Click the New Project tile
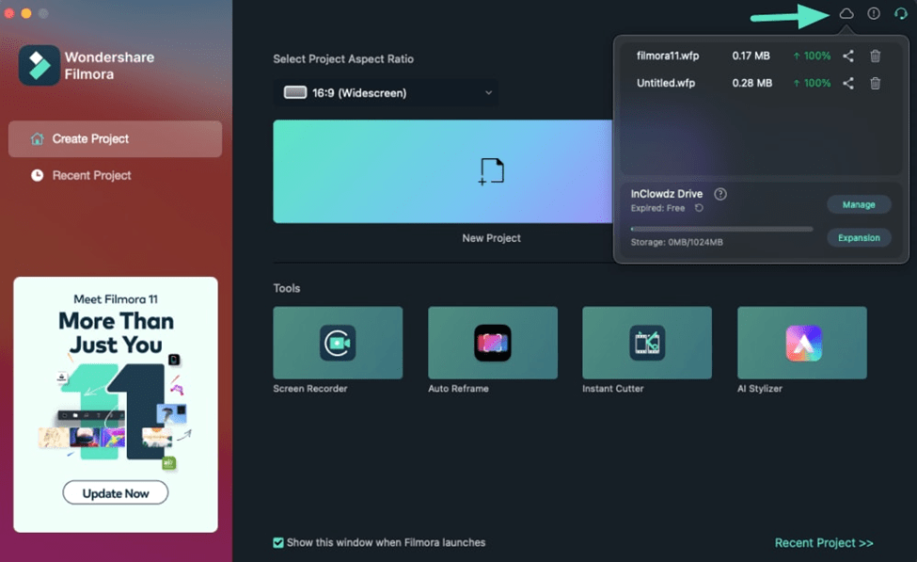 [443, 171]
